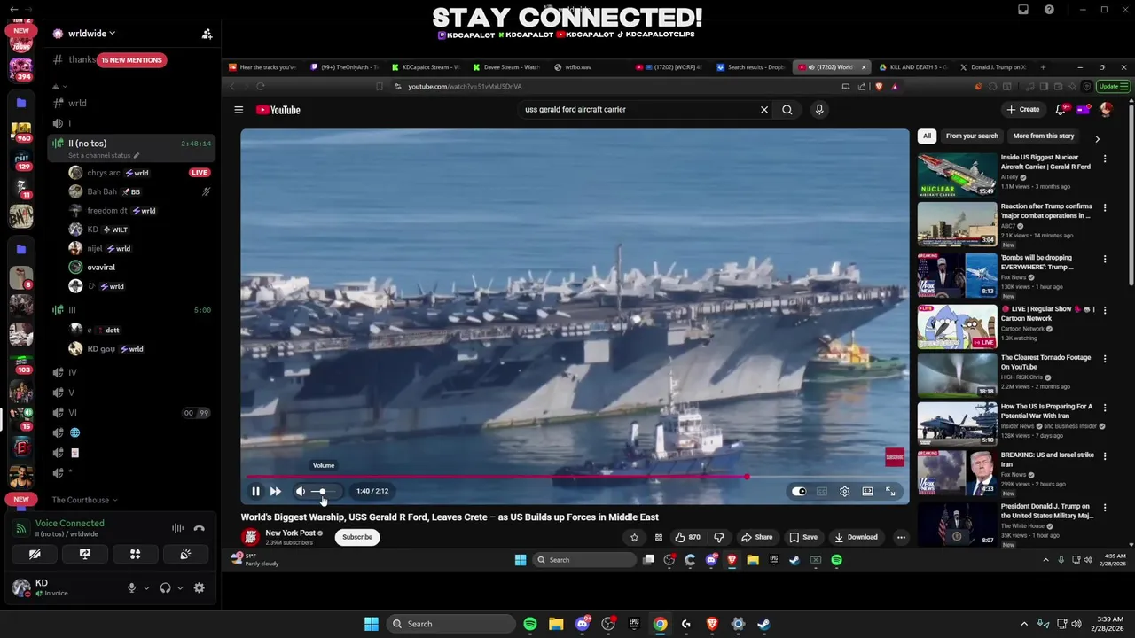Open Discord soundboard
Screen dimensions: 1135x638
point(185,554)
